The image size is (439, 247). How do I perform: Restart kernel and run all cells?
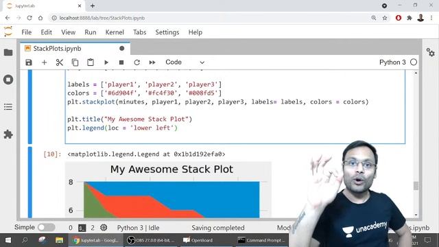152,62
